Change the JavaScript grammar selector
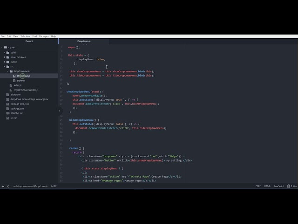The height and width of the screenshot is (224, 298). point(278,186)
